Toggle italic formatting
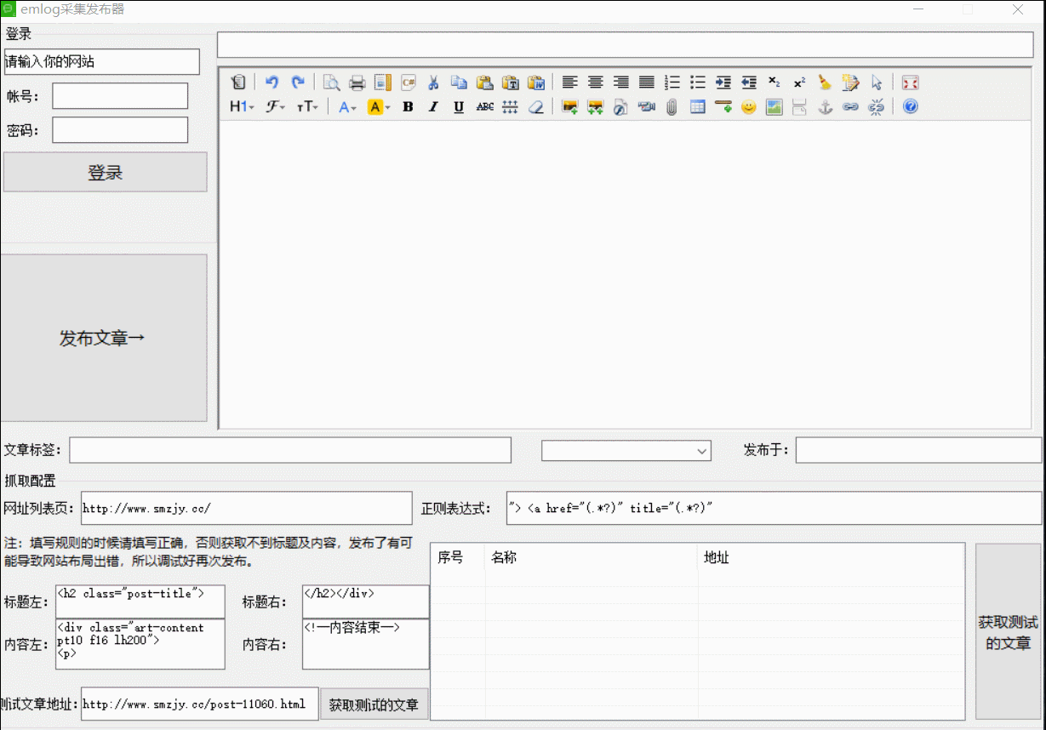Screen dimensions: 1046x730 [434, 107]
